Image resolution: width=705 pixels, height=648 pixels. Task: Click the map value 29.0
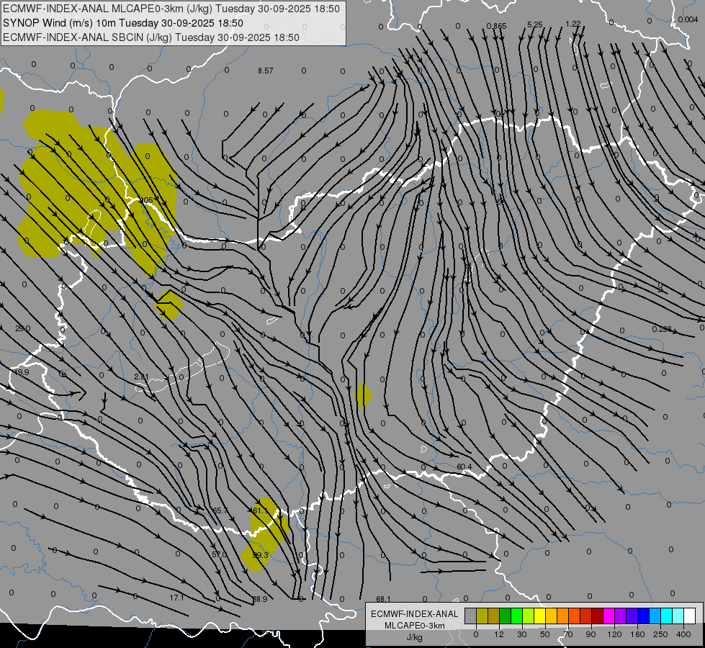[22, 329]
